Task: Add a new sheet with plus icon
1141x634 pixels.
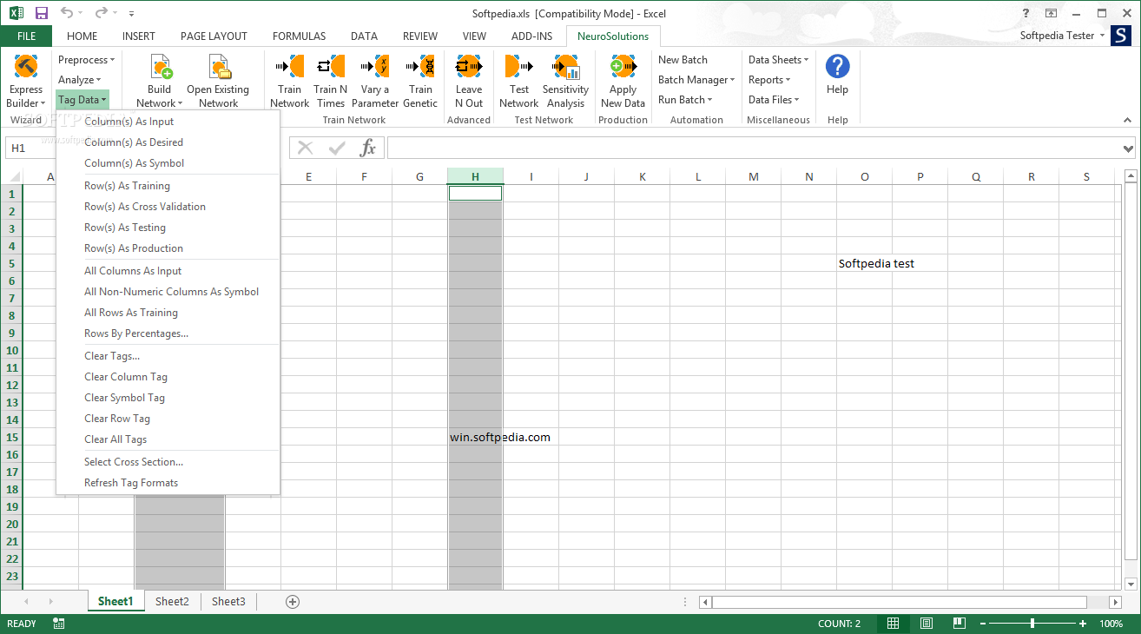Action: click(x=293, y=601)
